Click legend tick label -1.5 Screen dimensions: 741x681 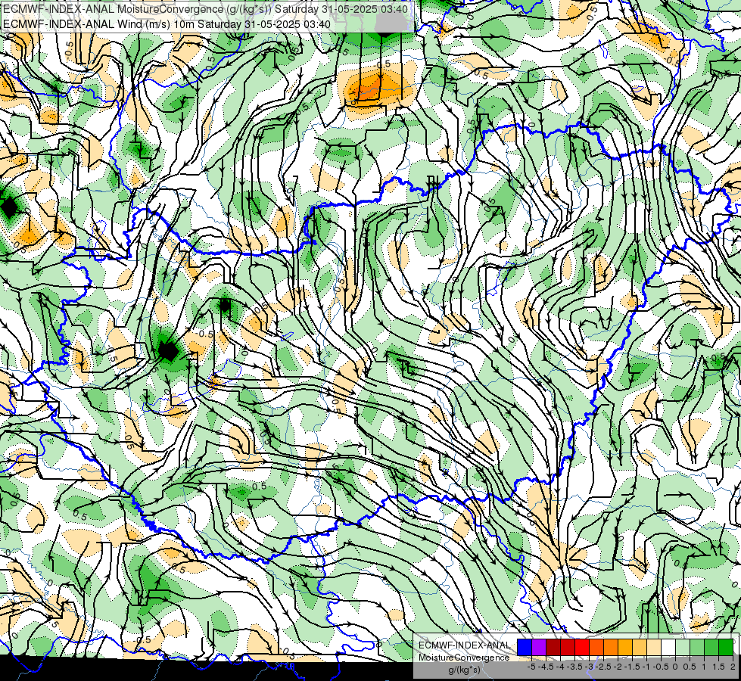[x=632, y=667]
